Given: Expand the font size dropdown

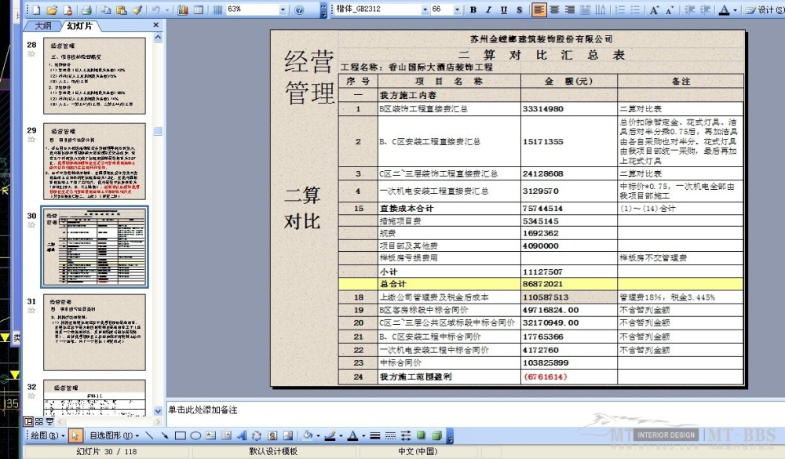Looking at the screenshot, I should click(458, 10).
